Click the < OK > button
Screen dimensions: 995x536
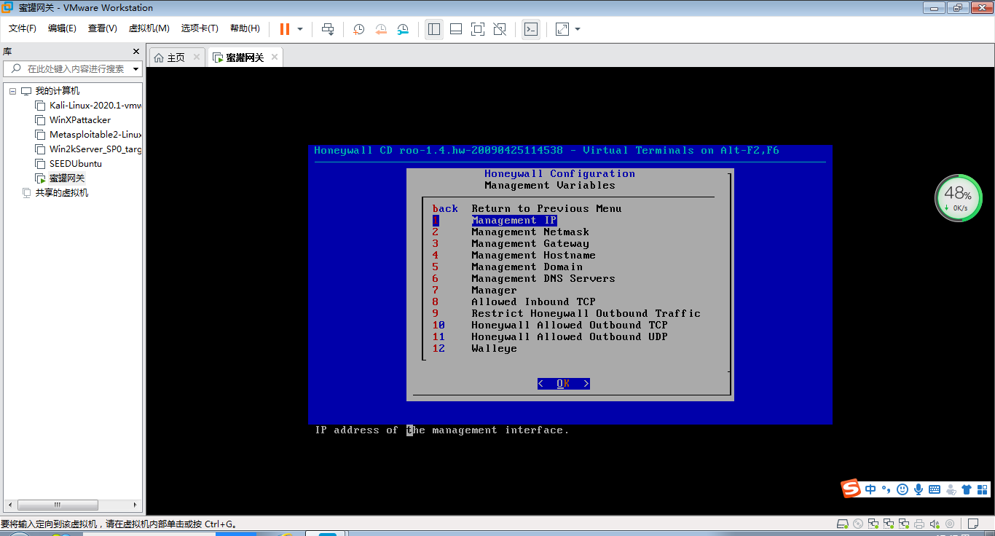pos(564,384)
